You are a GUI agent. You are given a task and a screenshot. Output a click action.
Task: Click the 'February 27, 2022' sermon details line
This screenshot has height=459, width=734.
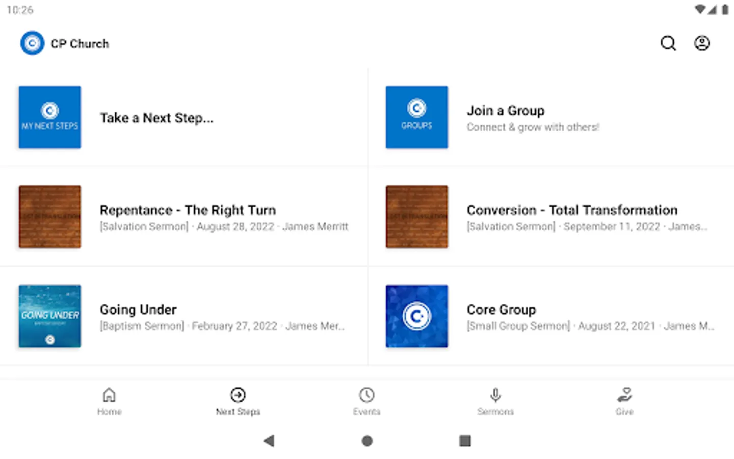pos(222,326)
